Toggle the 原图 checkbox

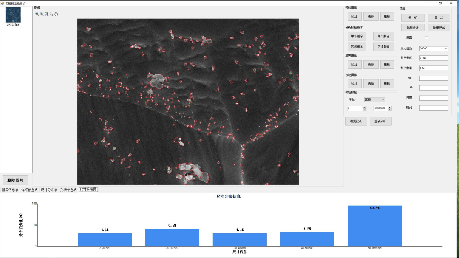[427, 37]
